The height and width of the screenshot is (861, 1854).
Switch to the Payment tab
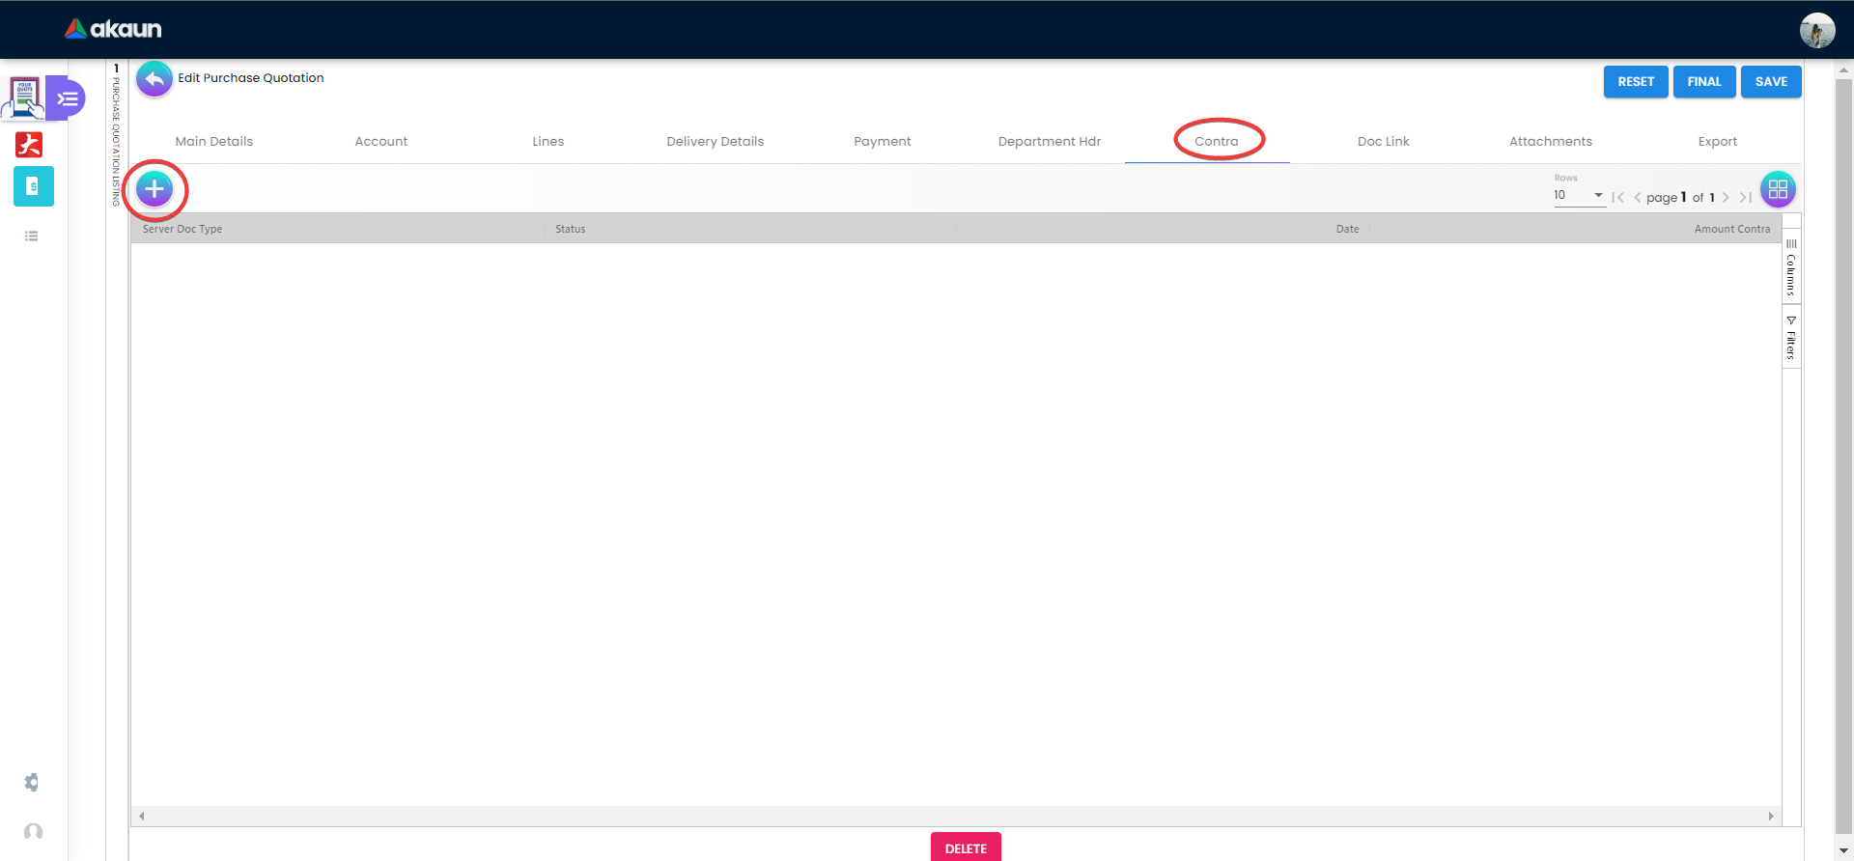[883, 141]
